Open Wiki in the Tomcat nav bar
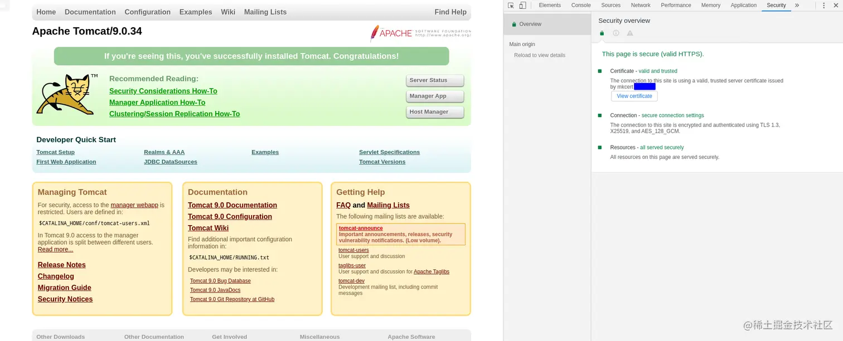Viewport: 843px width, 341px height. coord(228,12)
